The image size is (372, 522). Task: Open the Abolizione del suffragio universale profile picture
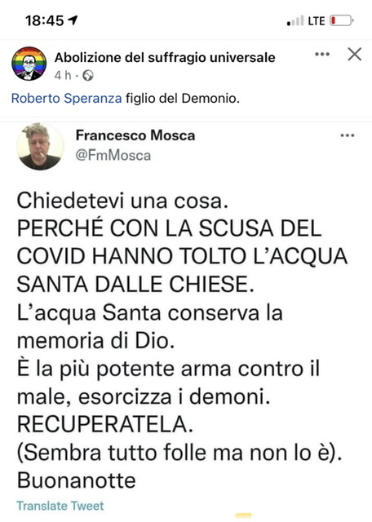(x=29, y=64)
